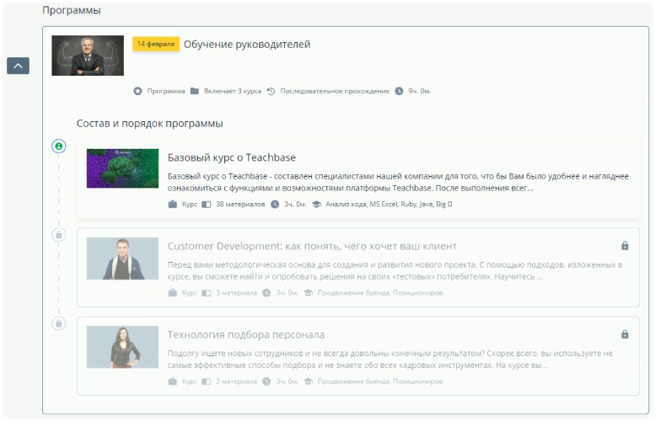Click the star icon next to Программа
This screenshot has height=421, width=656.
coord(137,91)
